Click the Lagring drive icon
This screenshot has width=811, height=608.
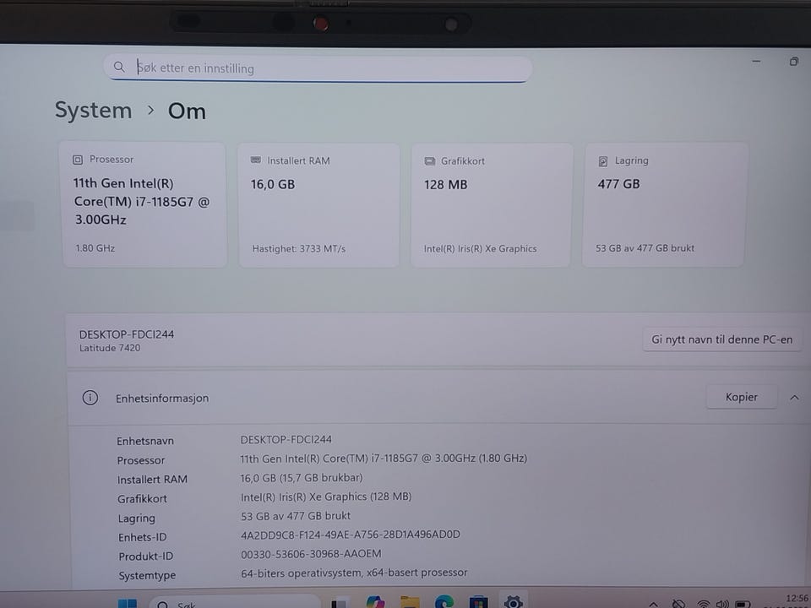[602, 161]
